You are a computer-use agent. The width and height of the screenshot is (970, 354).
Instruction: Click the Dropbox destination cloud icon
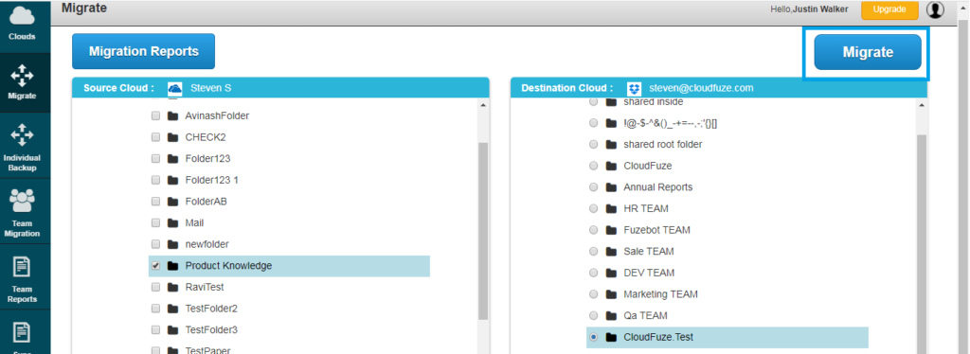[x=635, y=88]
